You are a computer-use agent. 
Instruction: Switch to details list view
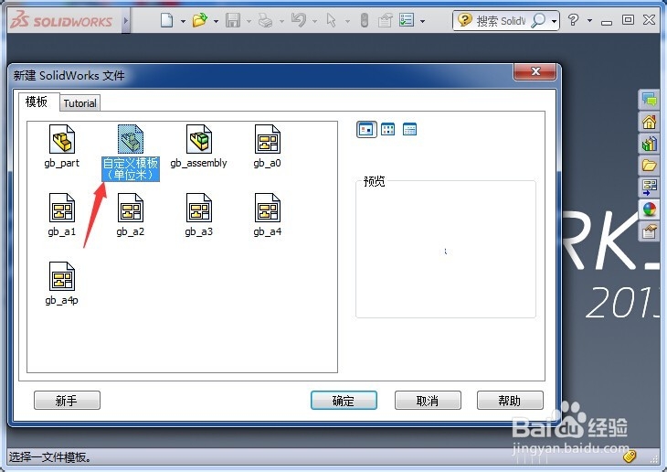pyautogui.click(x=409, y=129)
